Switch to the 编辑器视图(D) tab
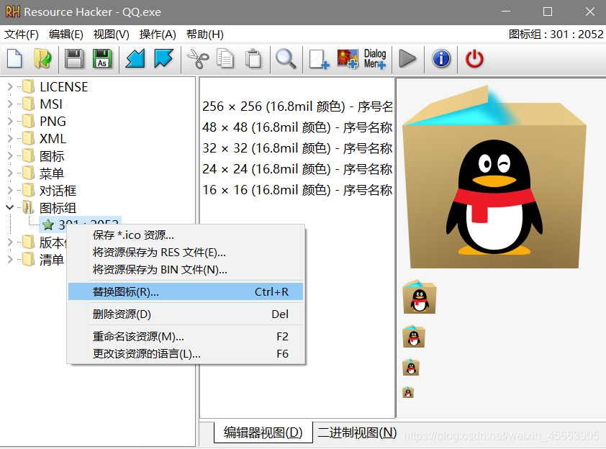Screen dimensions: 606x449 263,432
